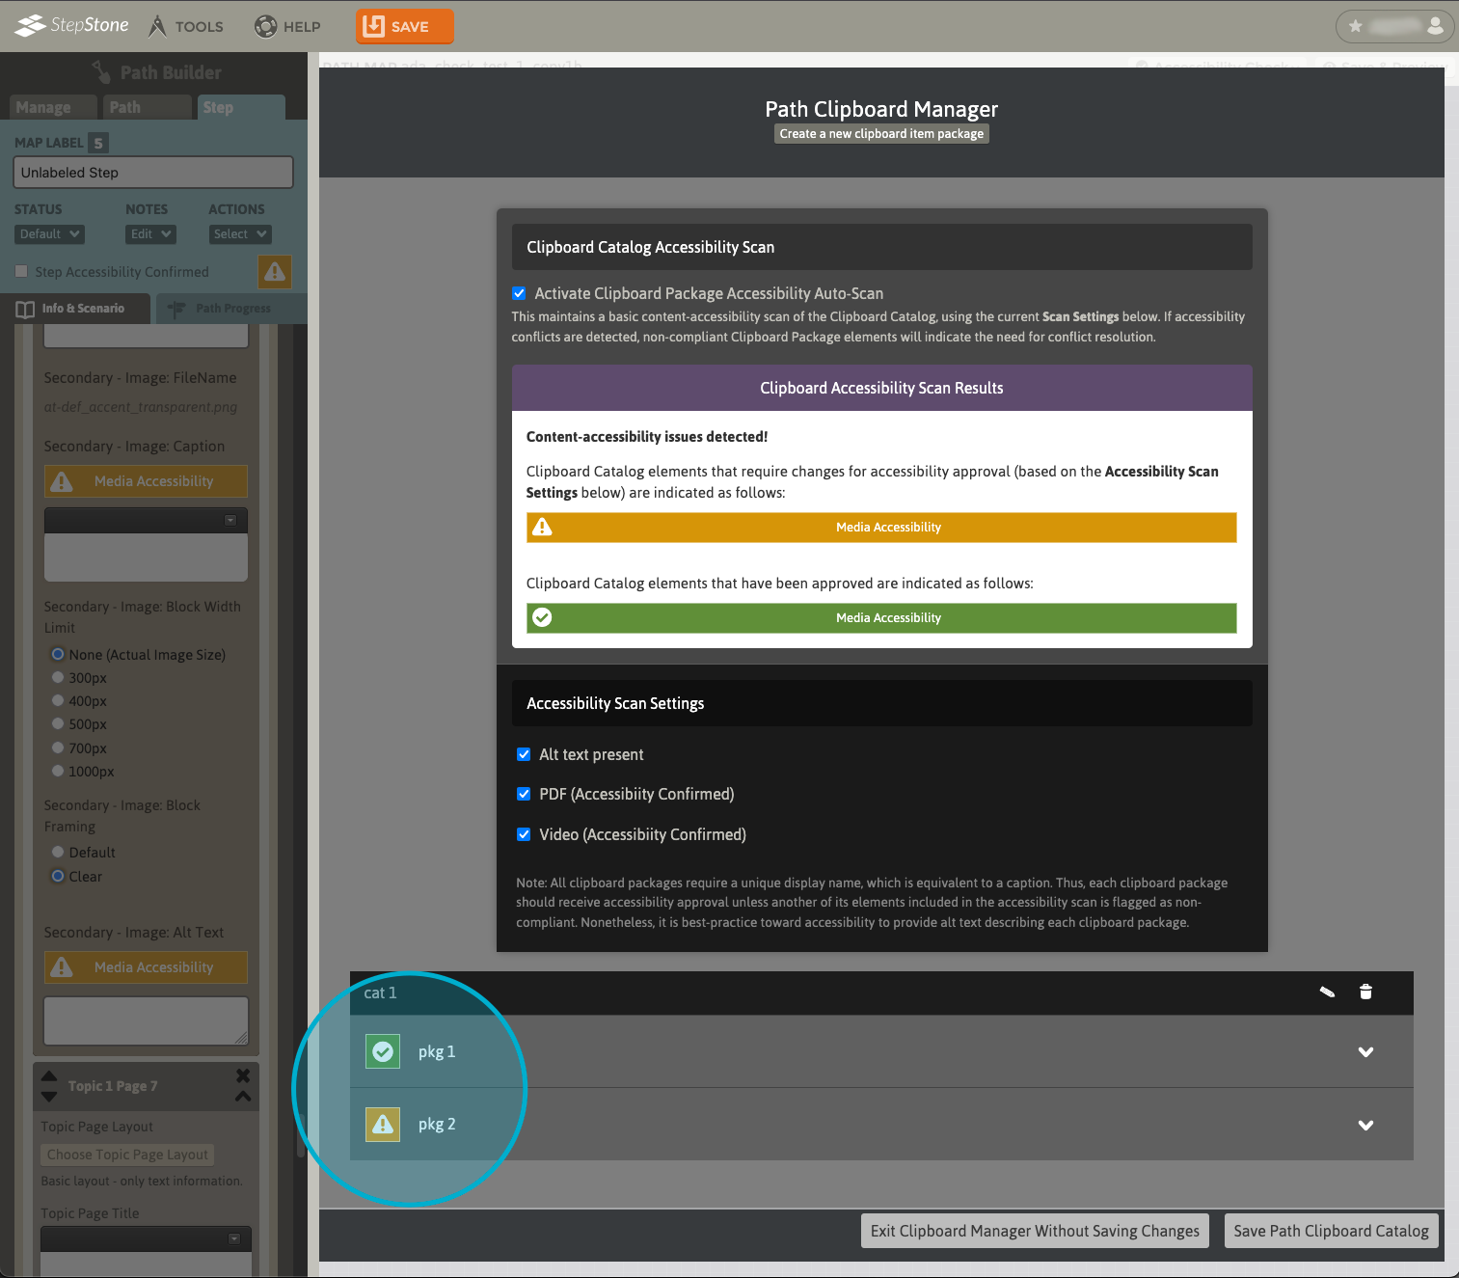Screen dimensions: 1459x1278
Task: Toggle the Video (Accessibility Confirmed) checkbox
Action: point(524,834)
